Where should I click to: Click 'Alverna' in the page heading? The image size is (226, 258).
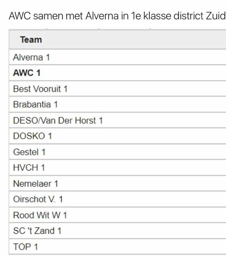(x=102, y=16)
